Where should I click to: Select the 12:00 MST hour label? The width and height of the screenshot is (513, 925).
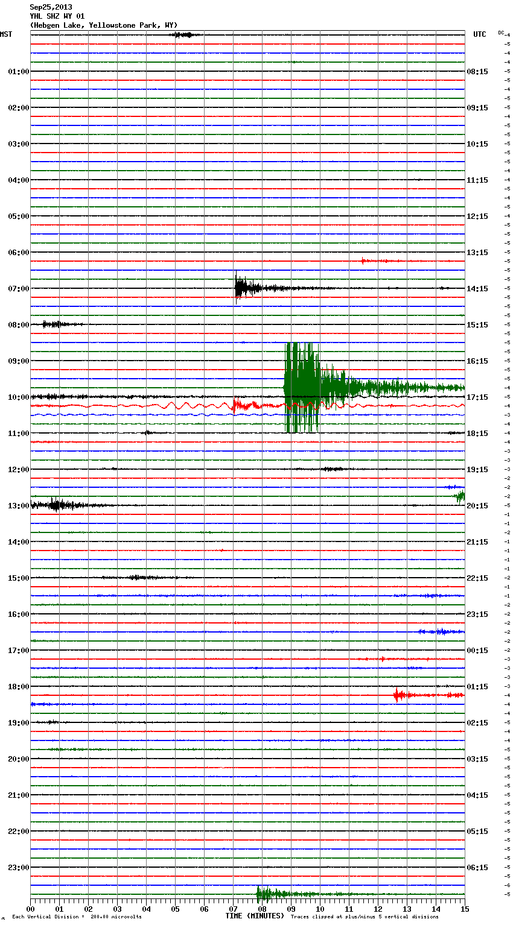pyautogui.click(x=19, y=470)
